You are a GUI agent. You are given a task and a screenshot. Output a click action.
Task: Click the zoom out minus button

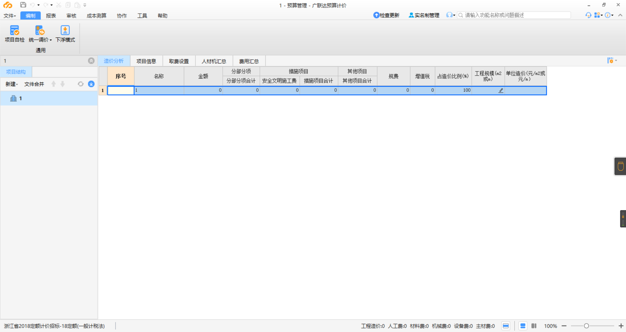coord(564,326)
